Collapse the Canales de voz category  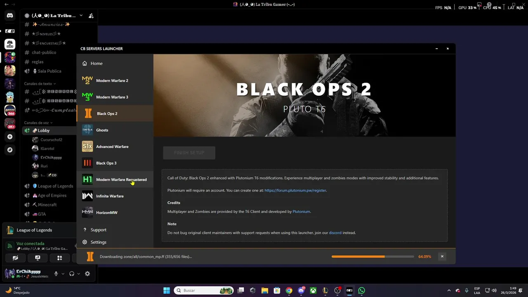[x=38, y=123]
